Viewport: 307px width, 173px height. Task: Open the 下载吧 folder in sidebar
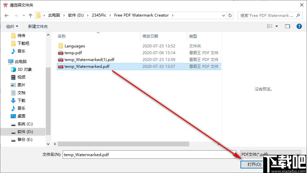click(x=23, y=43)
